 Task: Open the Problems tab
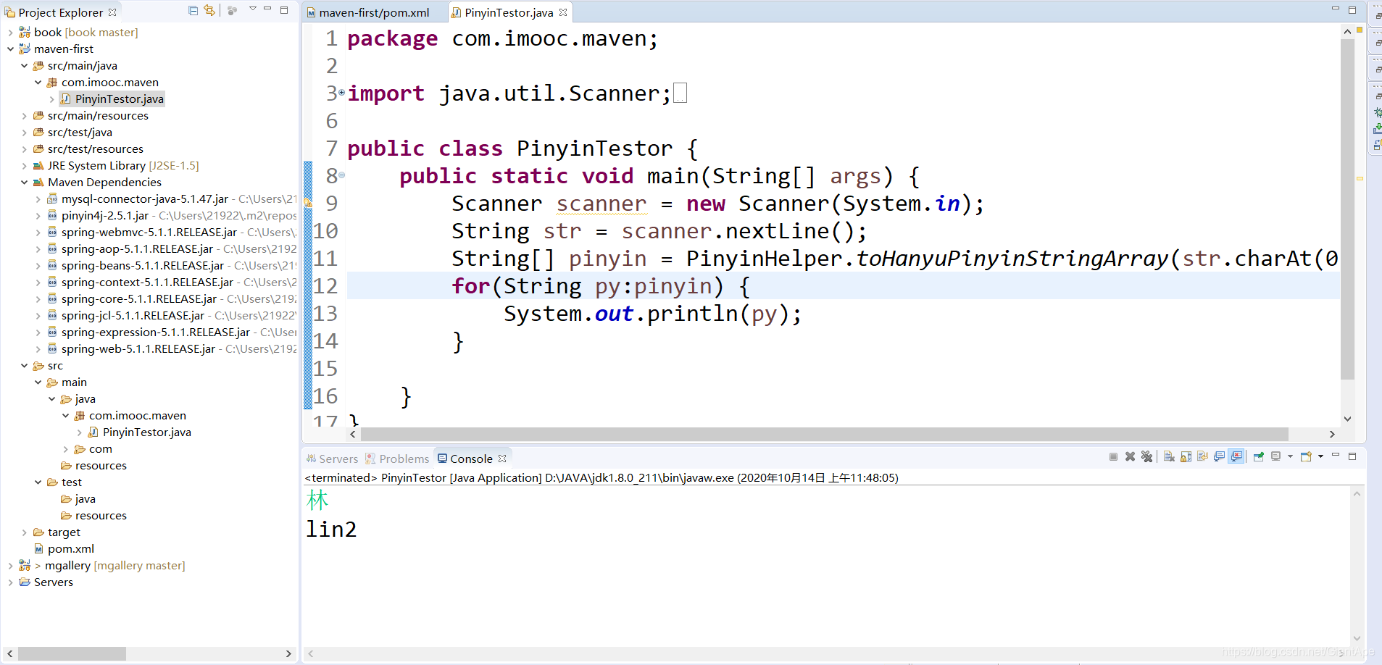click(x=397, y=459)
